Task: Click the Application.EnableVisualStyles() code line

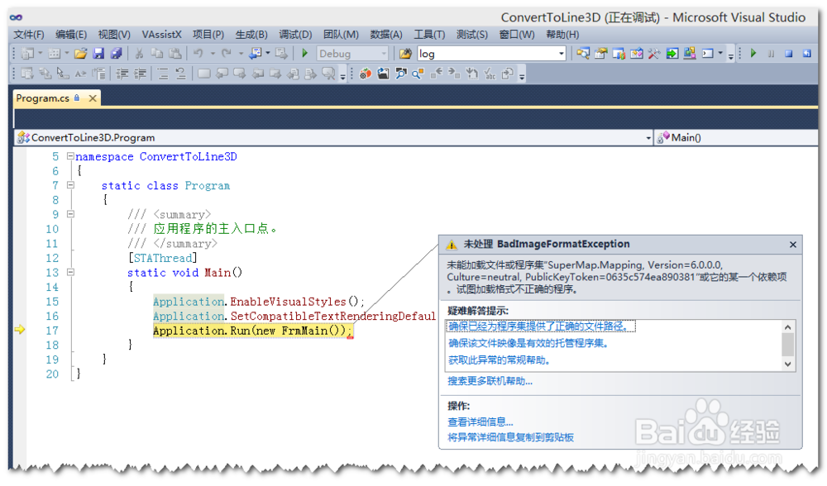Action: [258, 302]
